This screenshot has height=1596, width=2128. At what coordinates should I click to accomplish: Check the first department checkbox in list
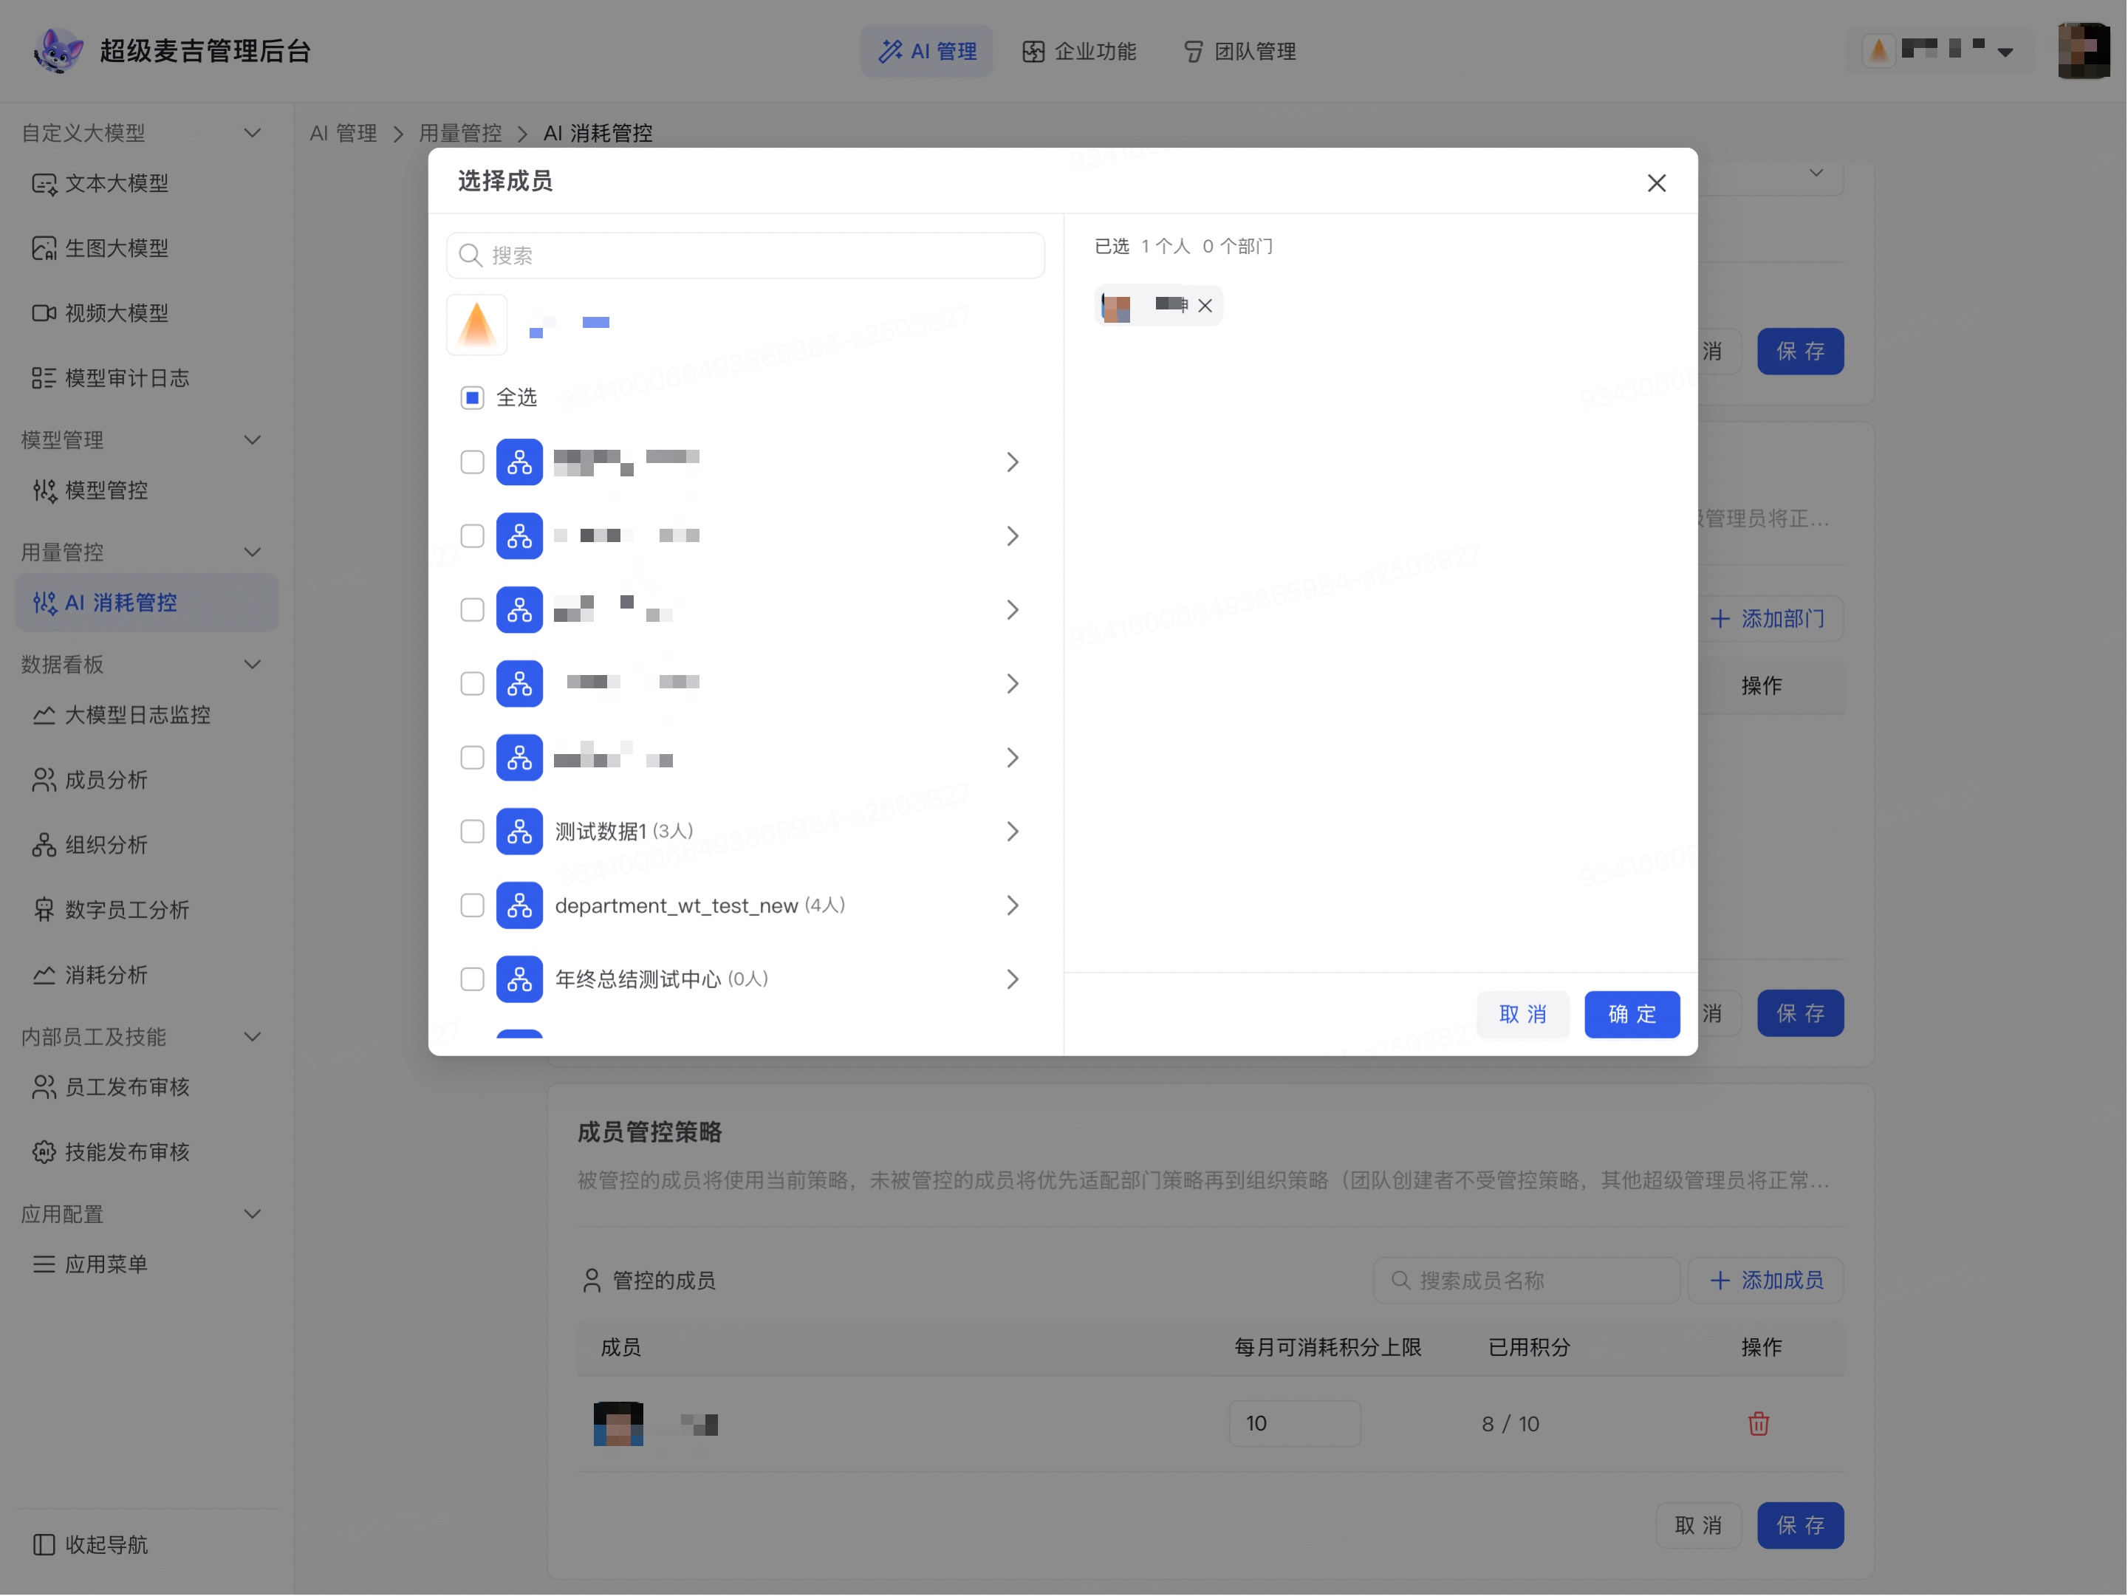471,462
